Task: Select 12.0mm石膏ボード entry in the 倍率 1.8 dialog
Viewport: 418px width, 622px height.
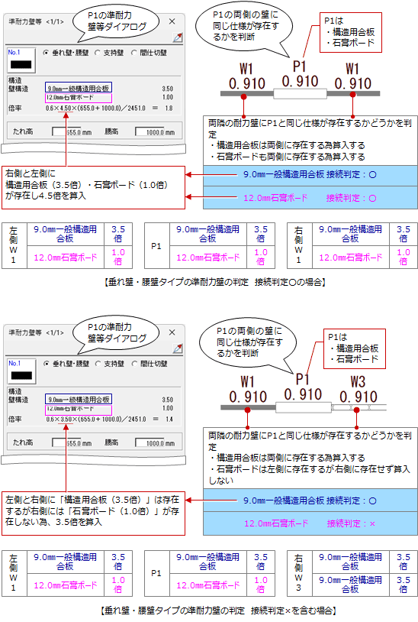Action: [79, 98]
